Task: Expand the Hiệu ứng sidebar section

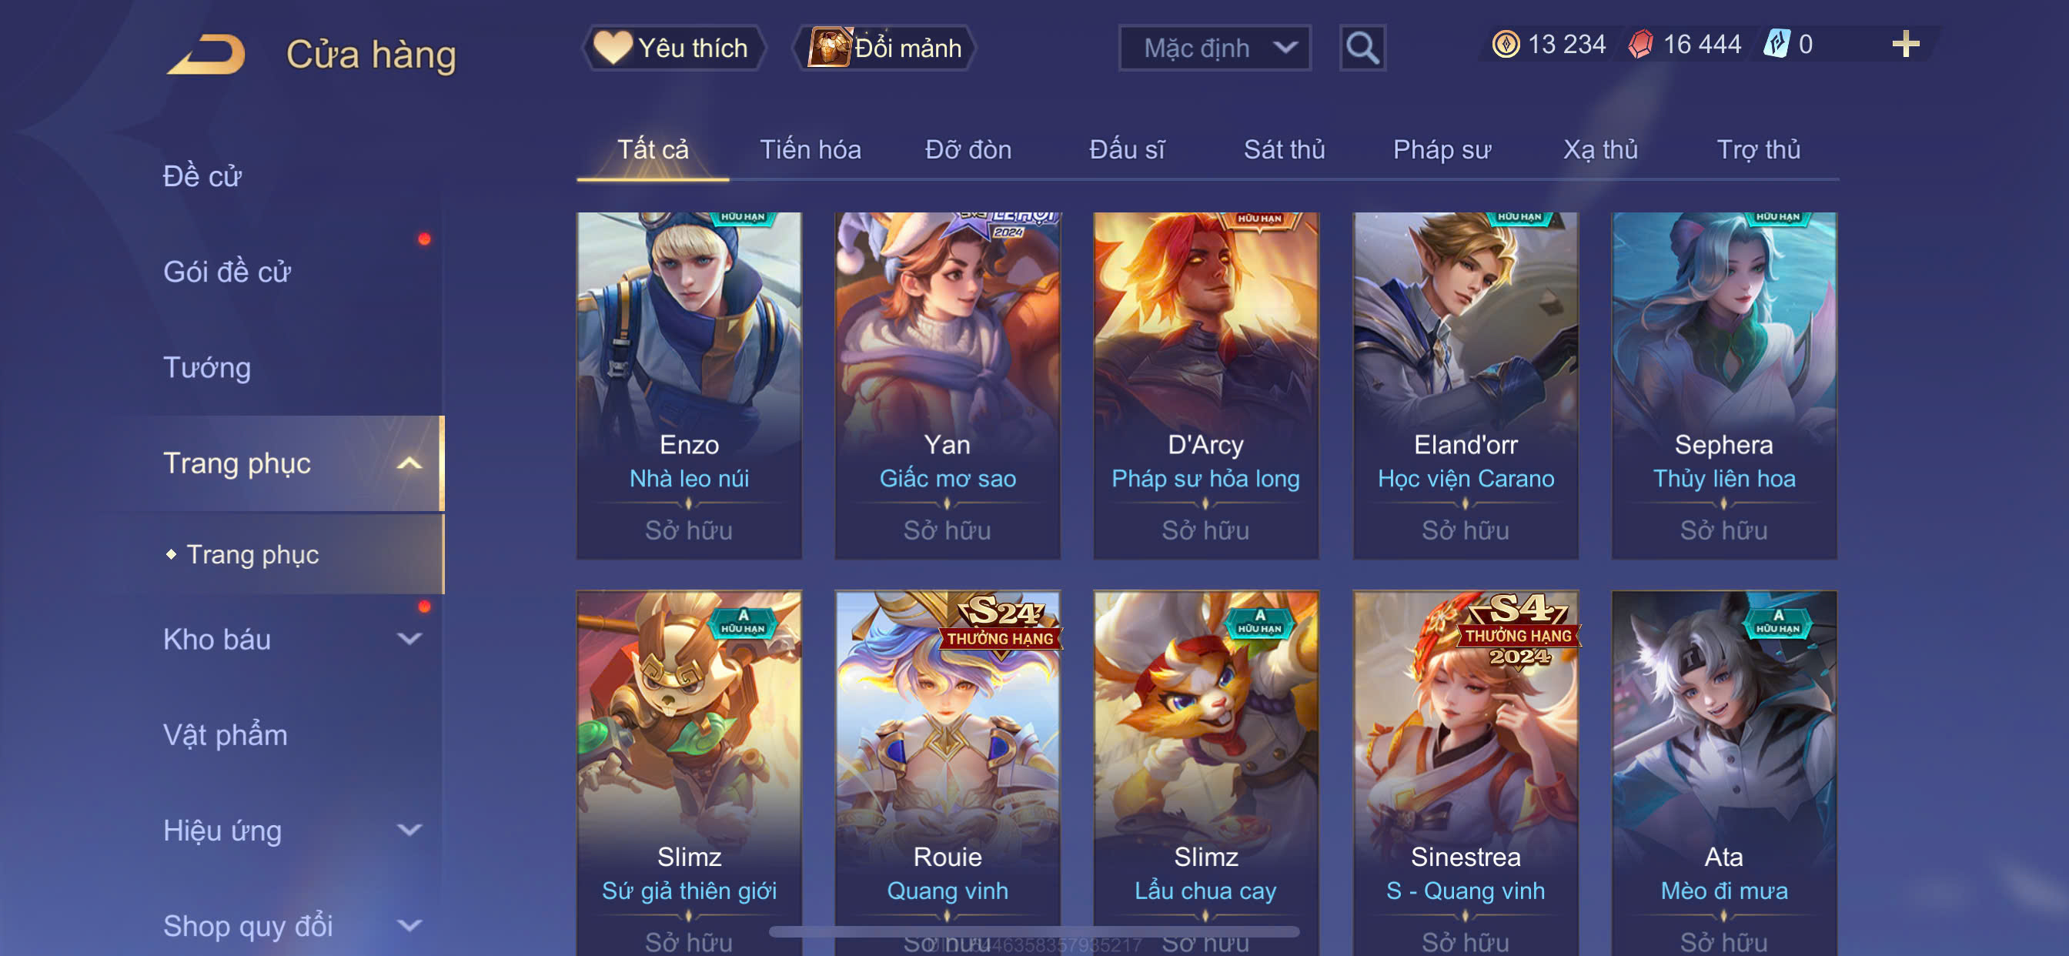Action: [x=409, y=831]
